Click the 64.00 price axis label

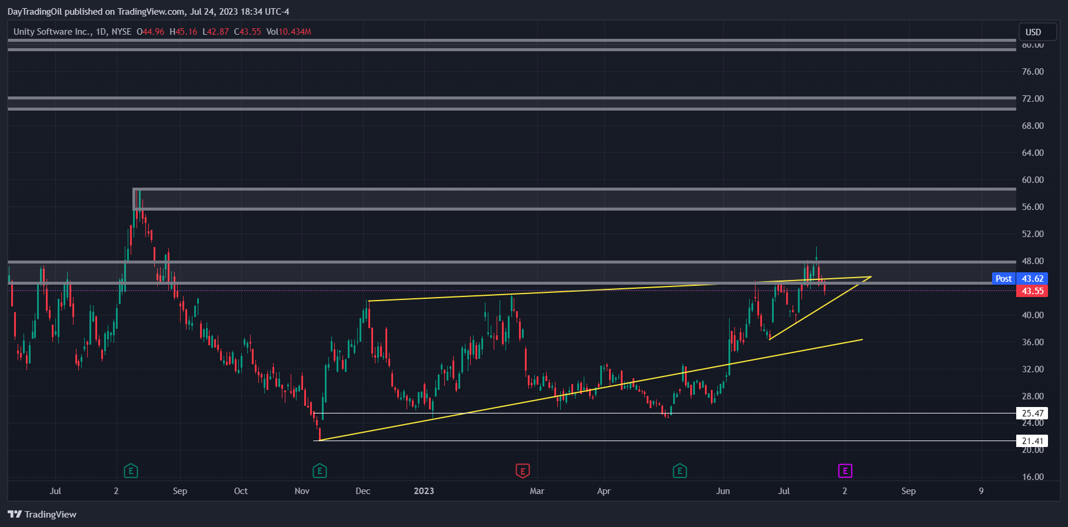tap(1033, 153)
